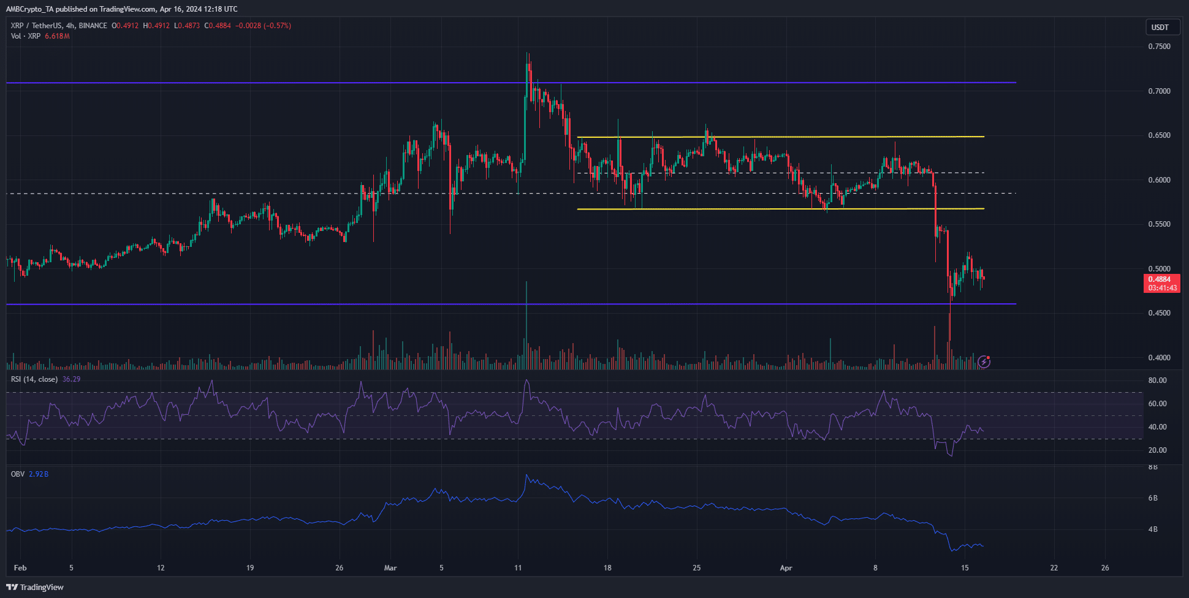Screen dimensions: 1189x598
Task: Select the 'RSI (14, close)' indicator label
Action: click(x=34, y=379)
